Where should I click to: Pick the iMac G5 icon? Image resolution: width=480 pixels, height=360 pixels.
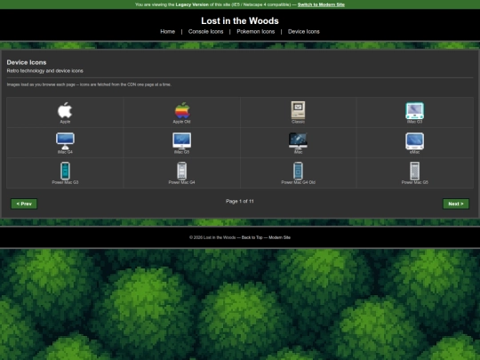point(182,140)
